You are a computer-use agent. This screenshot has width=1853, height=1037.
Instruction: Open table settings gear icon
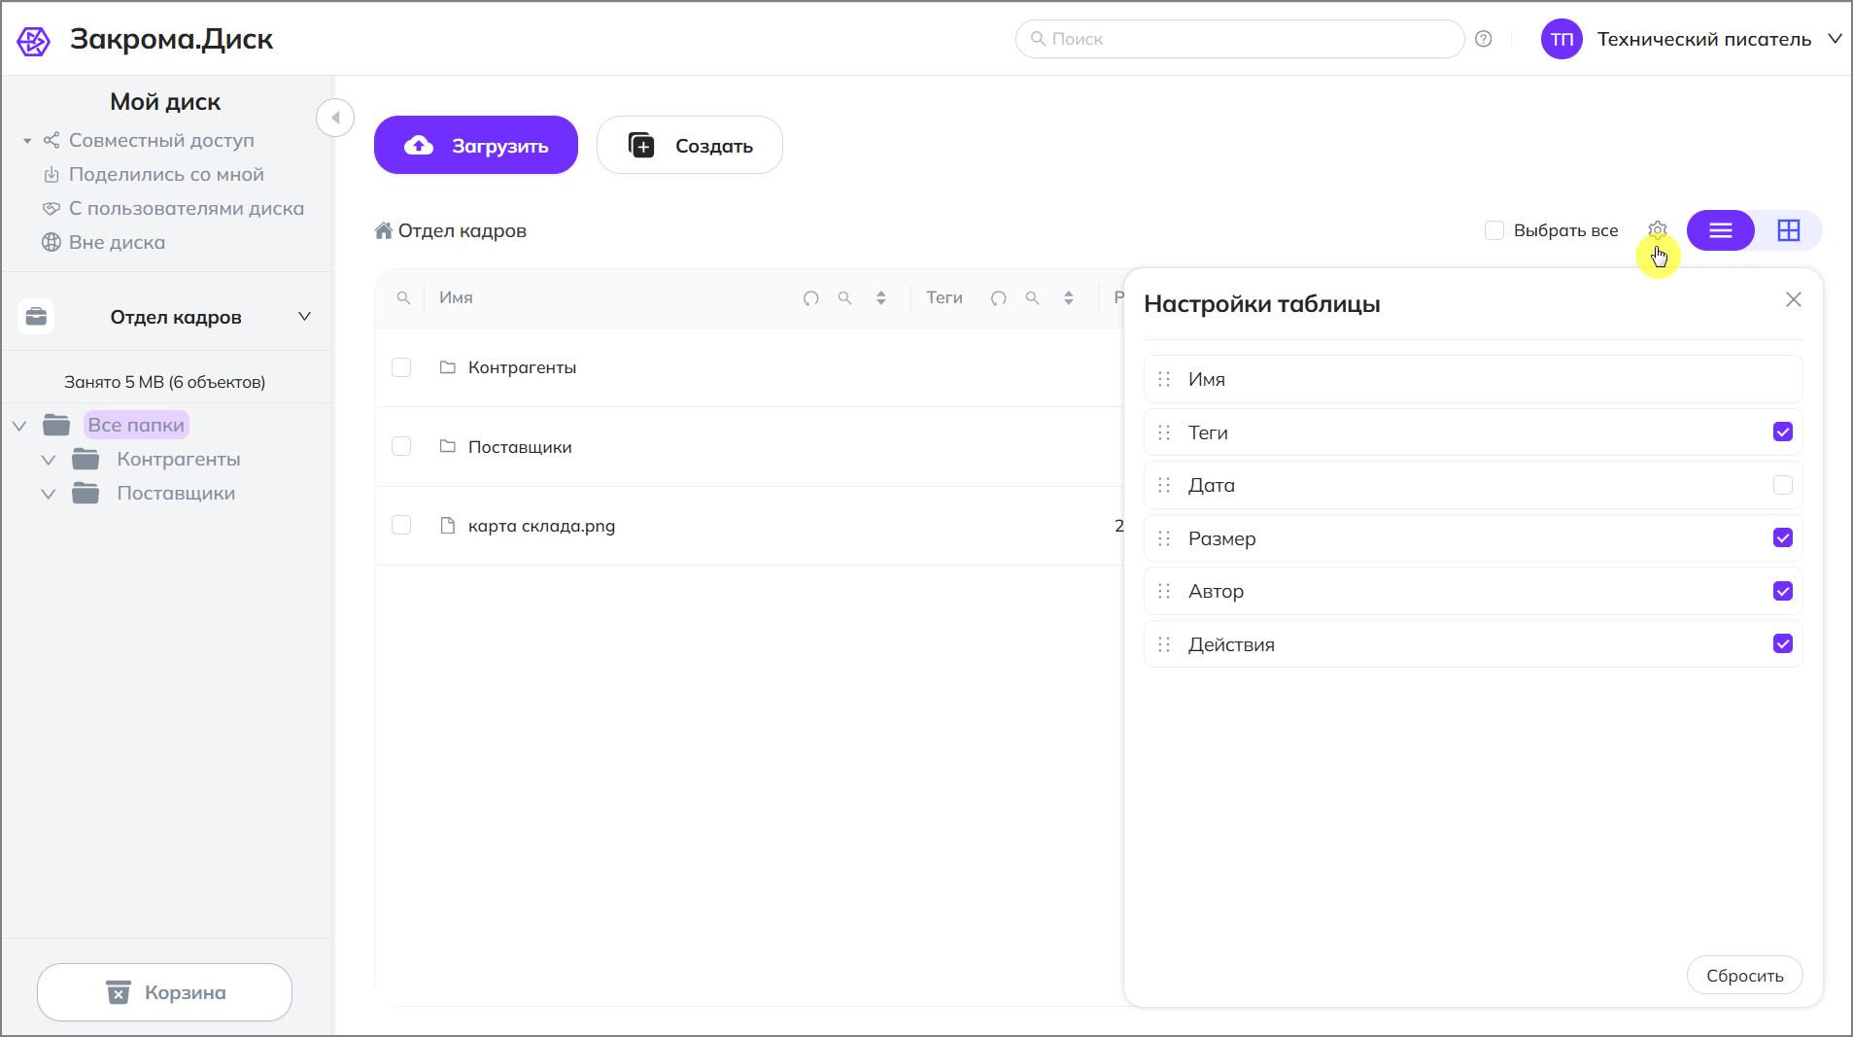1657,230
